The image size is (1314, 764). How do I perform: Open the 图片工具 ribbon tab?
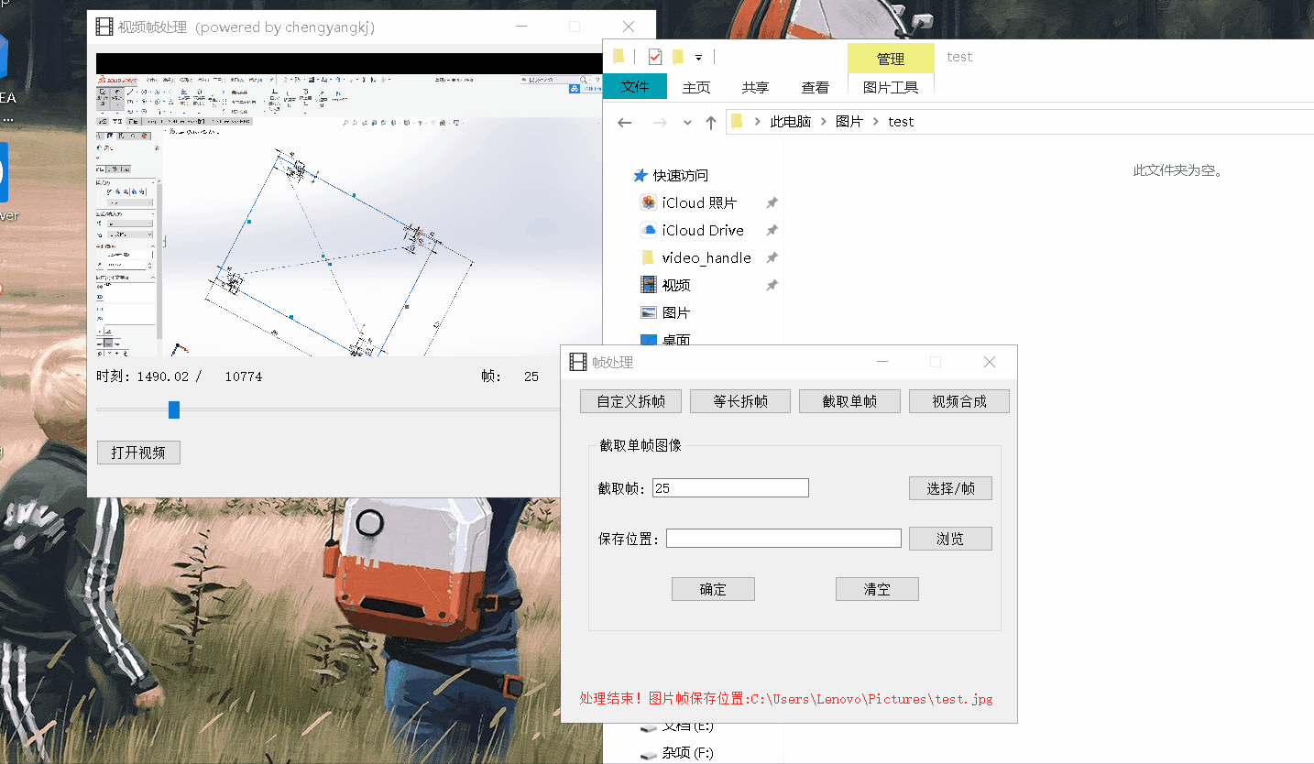[x=891, y=87]
